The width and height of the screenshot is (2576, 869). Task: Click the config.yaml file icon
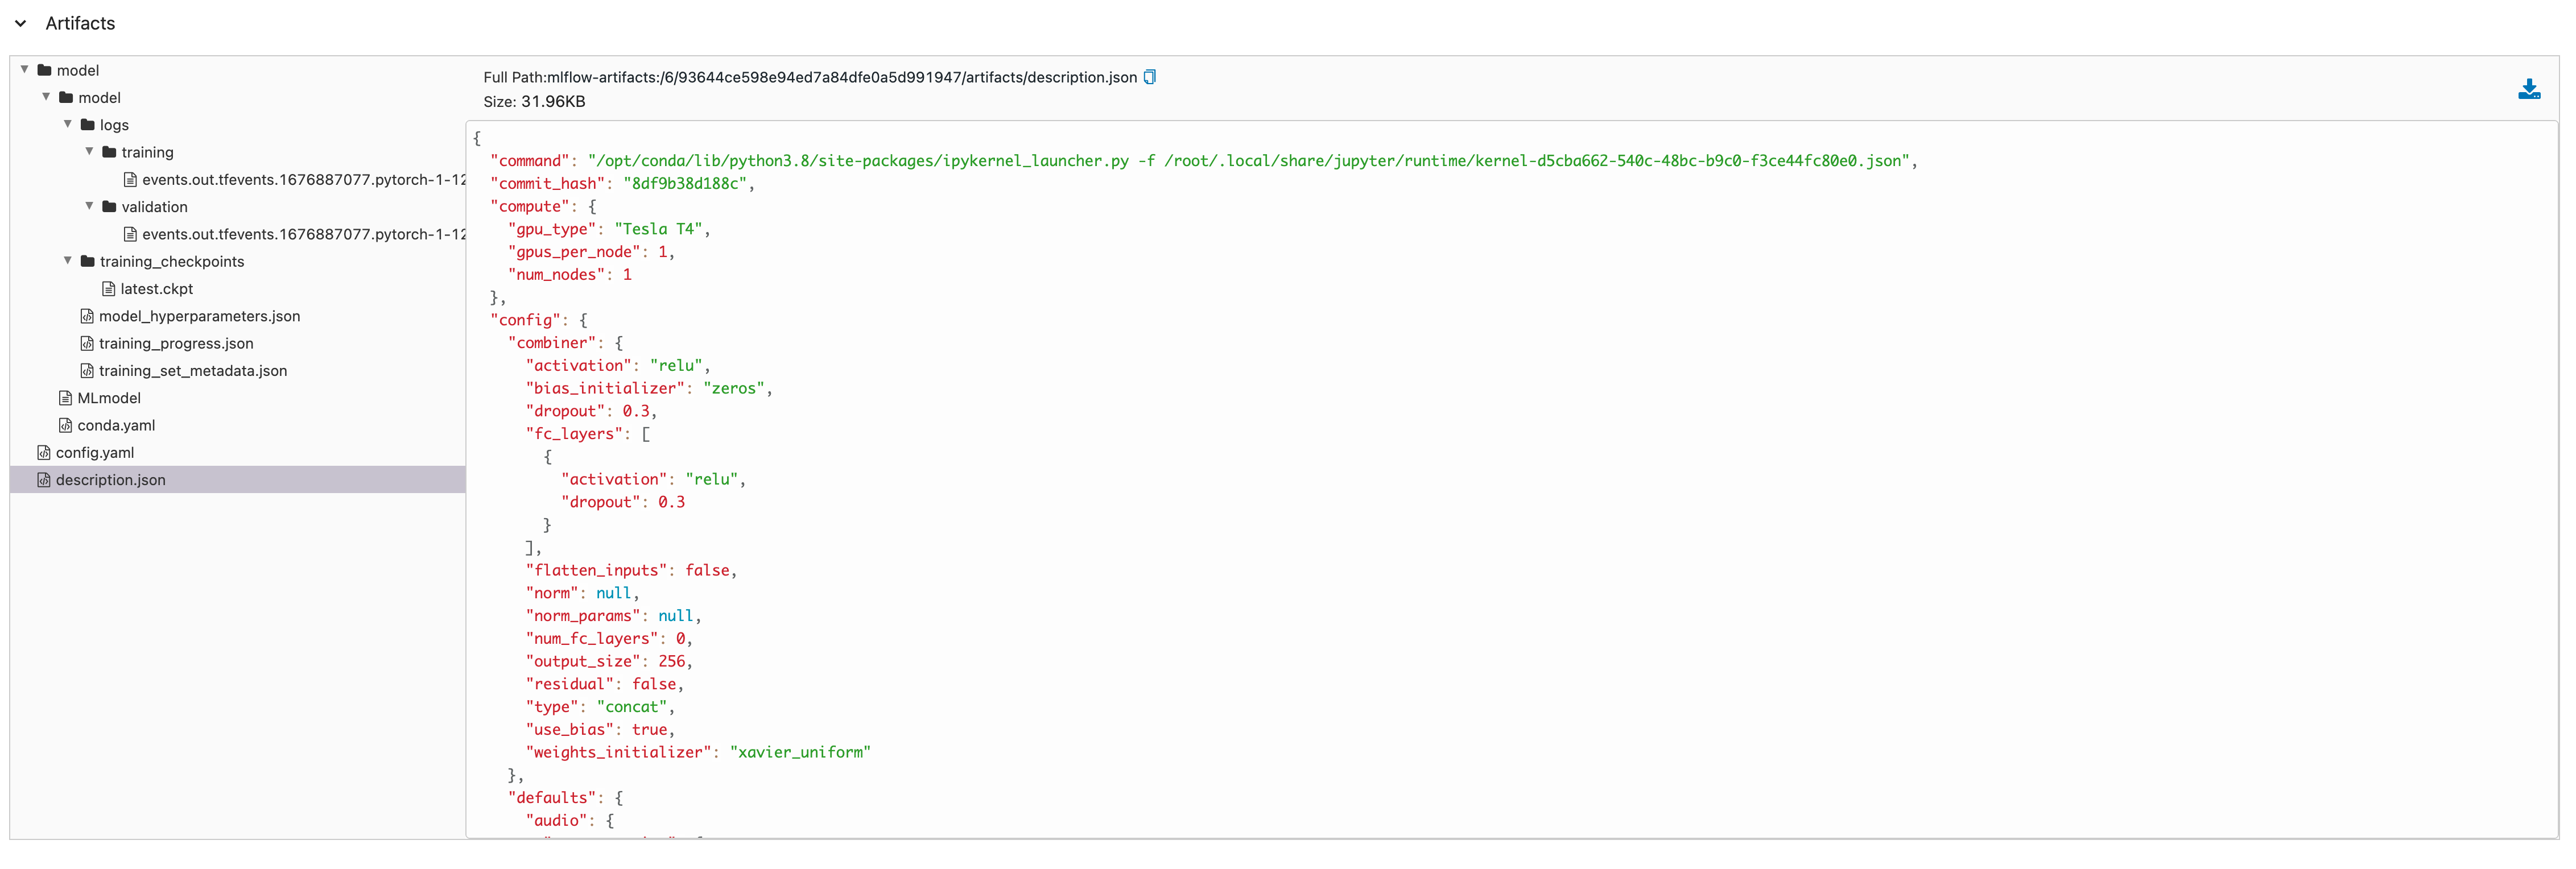44,452
